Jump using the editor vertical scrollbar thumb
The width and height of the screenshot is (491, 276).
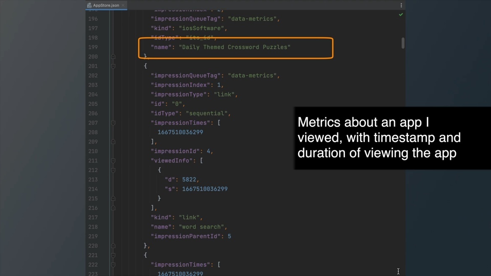coord(403,43)
